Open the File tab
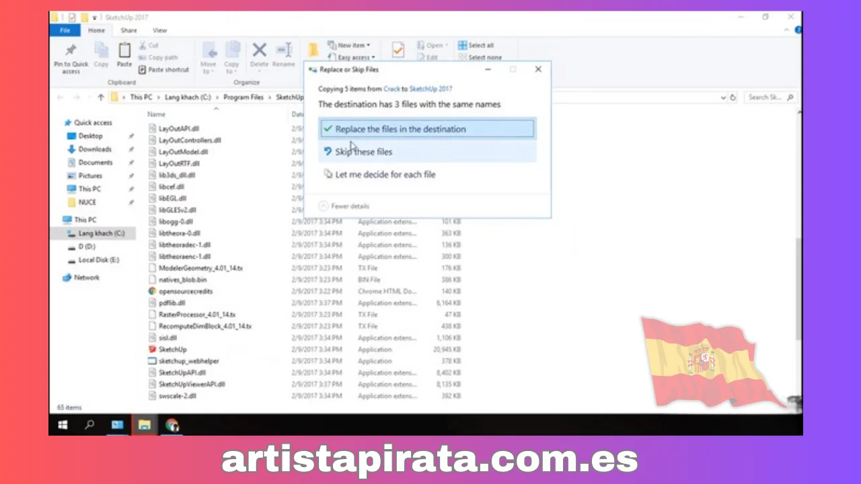This screenshot has width=861, height=484. [65, 30]
